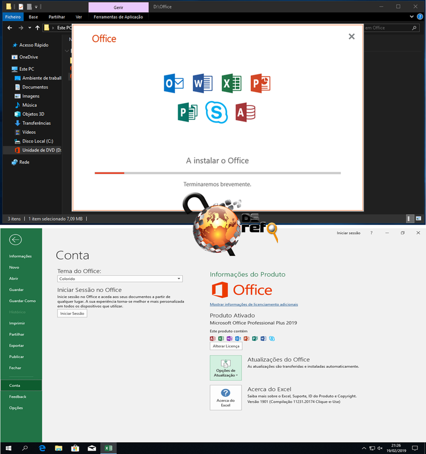Open Microsoft Edge from taskbar
This screenshot has height=454, width=426.
coord(42,448)
